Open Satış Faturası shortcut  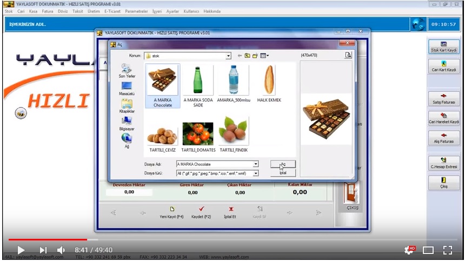point(444,99)
